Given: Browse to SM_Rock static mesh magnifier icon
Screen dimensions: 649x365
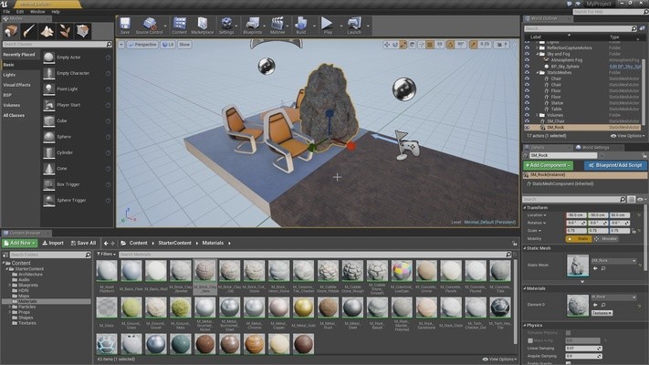Looking at the screenshot, I should [603, 268].
